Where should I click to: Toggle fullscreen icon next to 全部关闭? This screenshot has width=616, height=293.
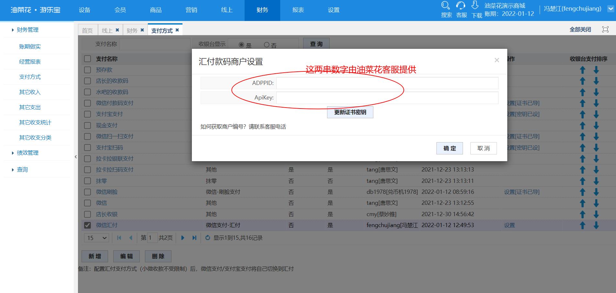click(x=605, y=29)
